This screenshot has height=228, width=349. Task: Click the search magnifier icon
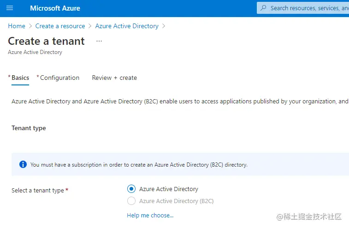coord(263,8)
